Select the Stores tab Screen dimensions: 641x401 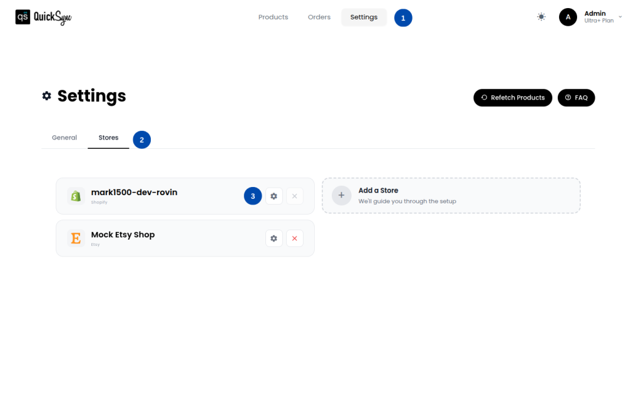(x=108, y=138)
